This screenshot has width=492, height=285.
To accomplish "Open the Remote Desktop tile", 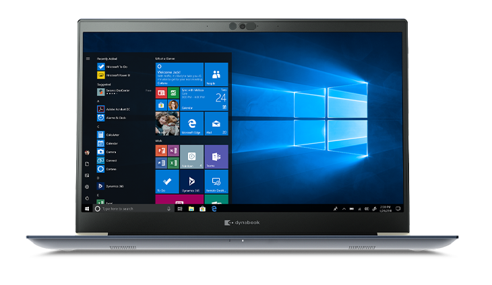I will (x=216, y=181).
